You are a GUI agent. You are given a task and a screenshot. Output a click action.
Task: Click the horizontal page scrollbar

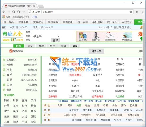57,125
